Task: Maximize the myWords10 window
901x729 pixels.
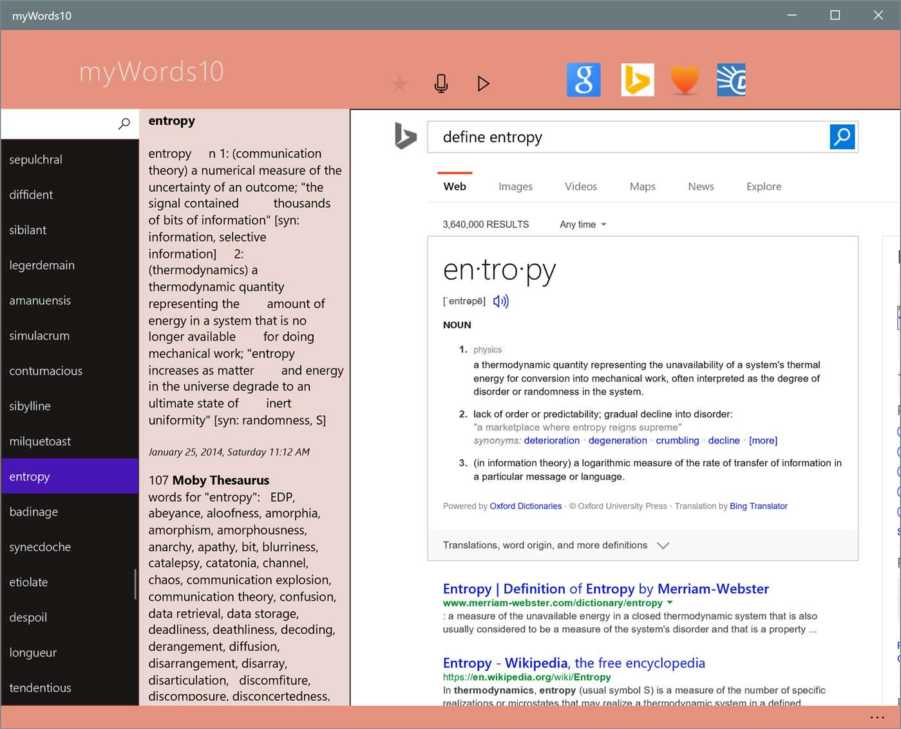Action: pos(835,15)
